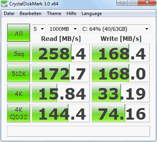Open the Language menu

click(92, 14)
